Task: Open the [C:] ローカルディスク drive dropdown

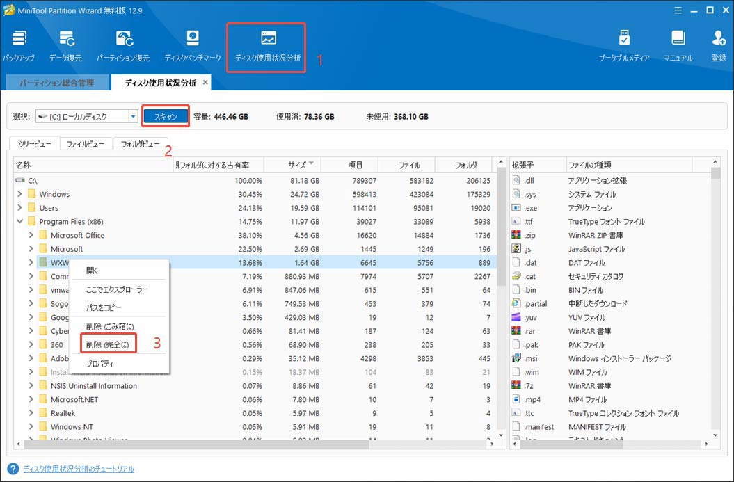Action: [x=134, y=117]
